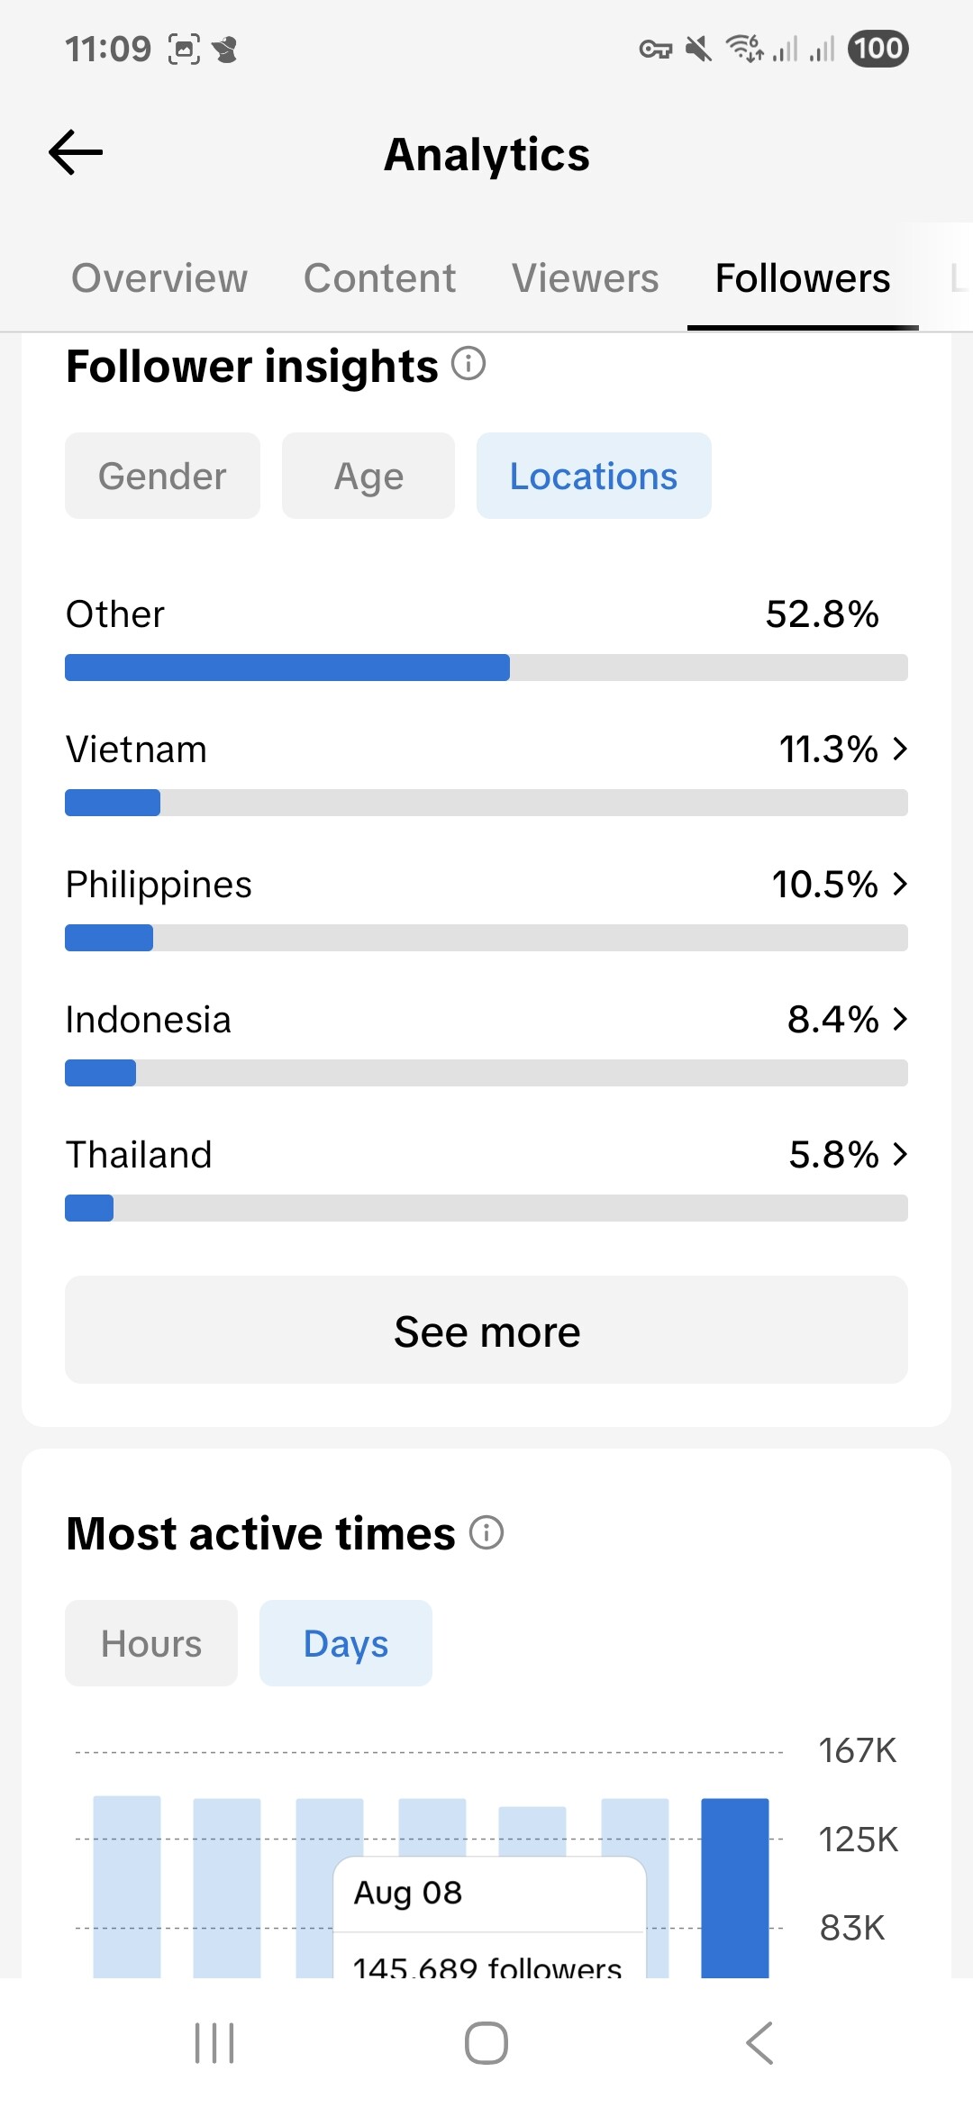
Task: Tap the See more button
Action: [x=486, y=1330]
